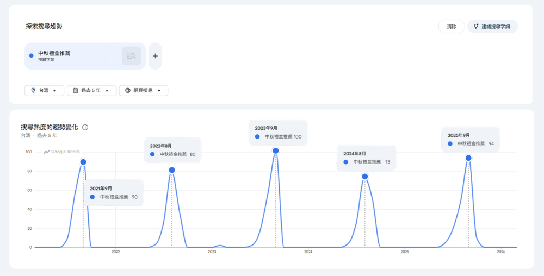Click the 2021年9月 peak data point
Screen dimensions: 544x276
(83, 162)
